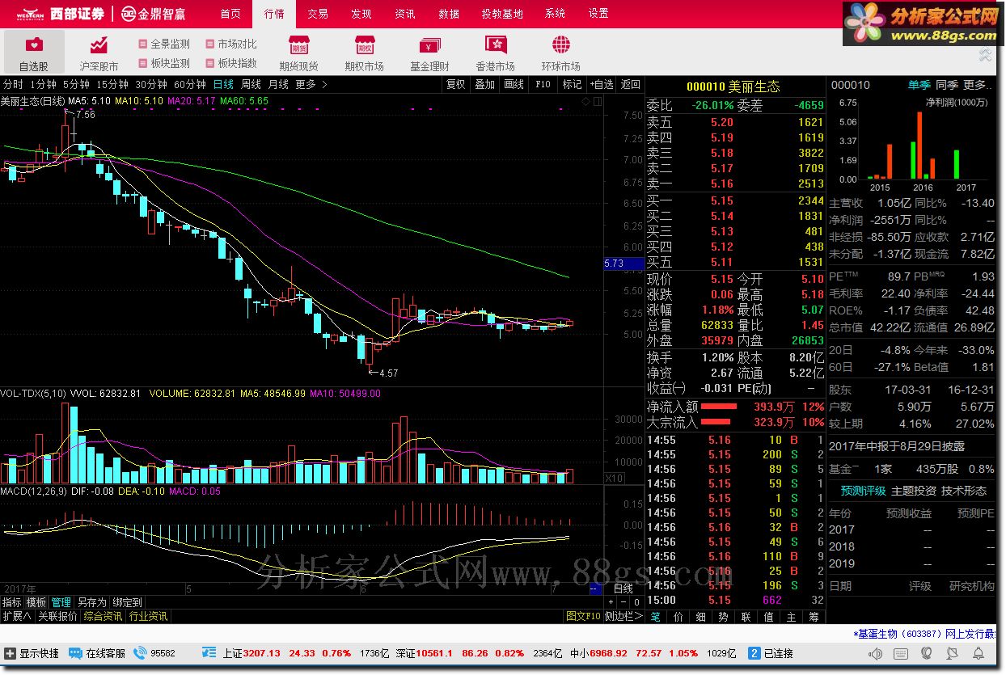Select 板块监测 sector monitor
Screen dimensions: 1006x675
click(x=164, y=63)
